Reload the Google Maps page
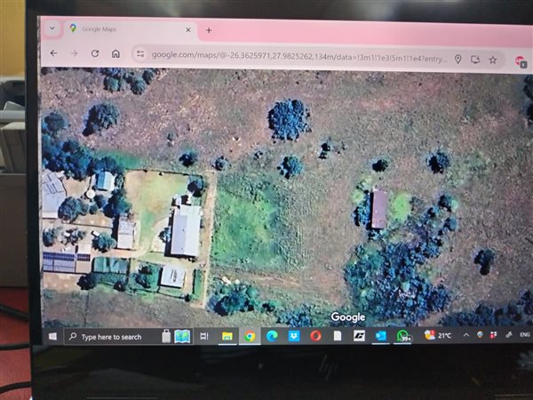Image resolution: width=533 pixels, height=400 pixels. click(x=95, y=53)
